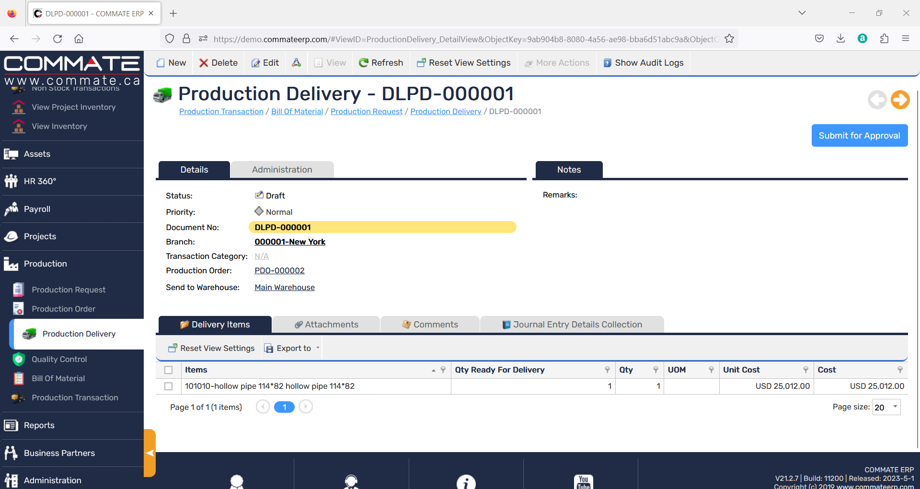Expand the Payroll sidebar section
This screenshot has width=920, height=489.
[x=37, y=209]
